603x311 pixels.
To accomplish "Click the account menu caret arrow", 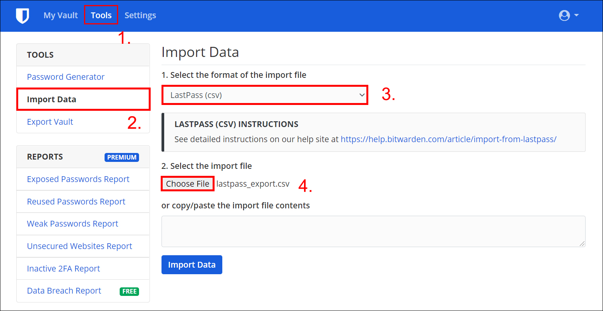I will (576, 15).
